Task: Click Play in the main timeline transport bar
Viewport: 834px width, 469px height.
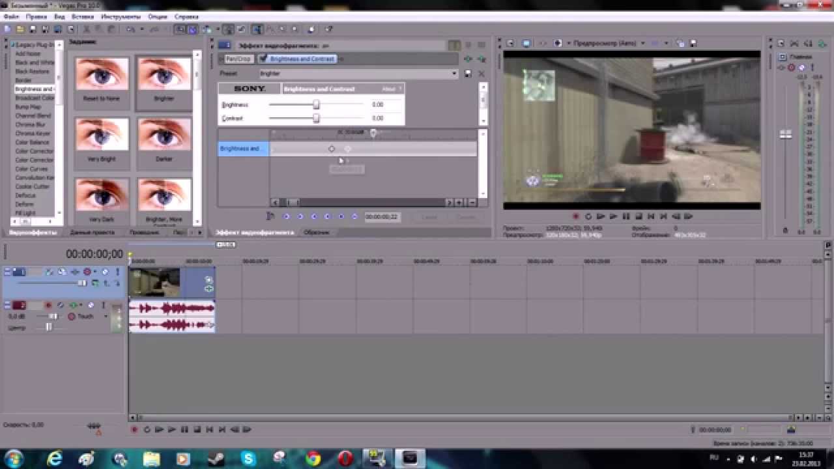Action: (x=172, y=429)
